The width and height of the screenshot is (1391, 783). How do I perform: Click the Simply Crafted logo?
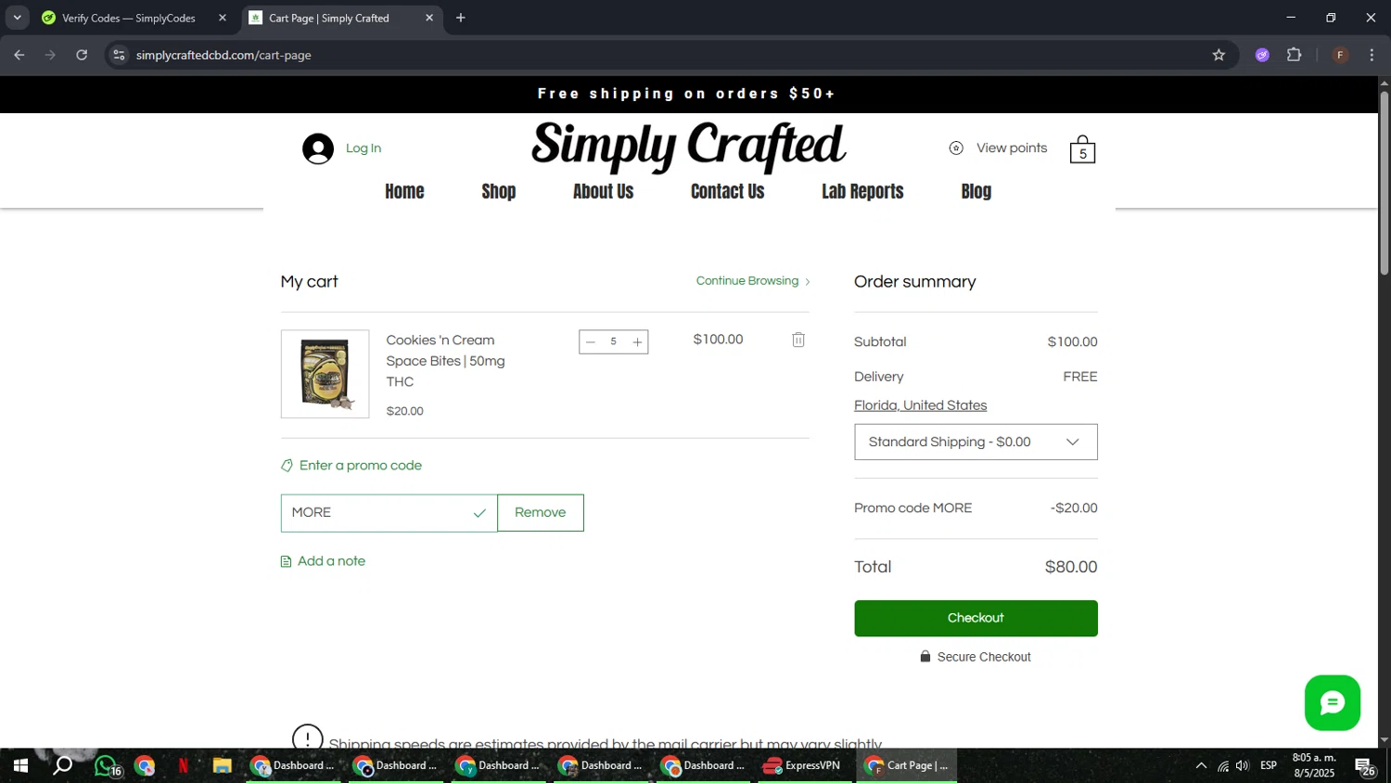(688, 147)
